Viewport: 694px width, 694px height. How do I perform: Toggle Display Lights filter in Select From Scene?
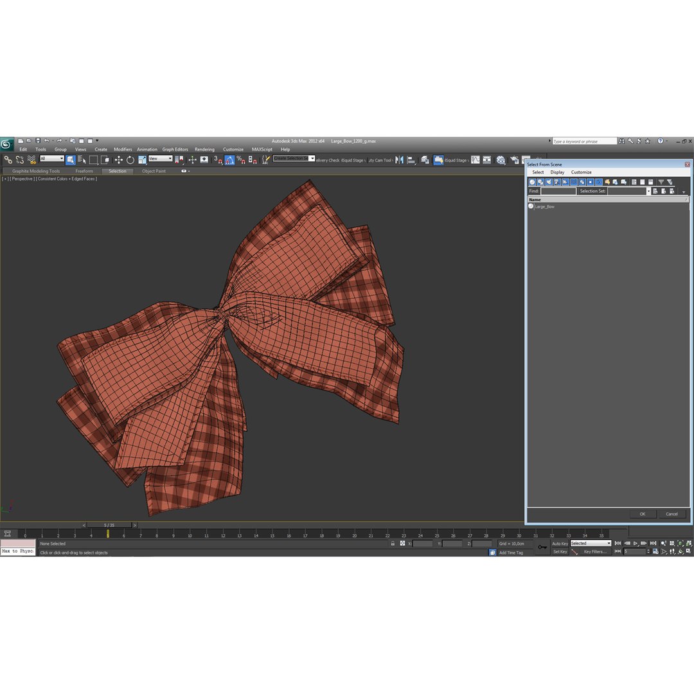[x=549, y=182]
